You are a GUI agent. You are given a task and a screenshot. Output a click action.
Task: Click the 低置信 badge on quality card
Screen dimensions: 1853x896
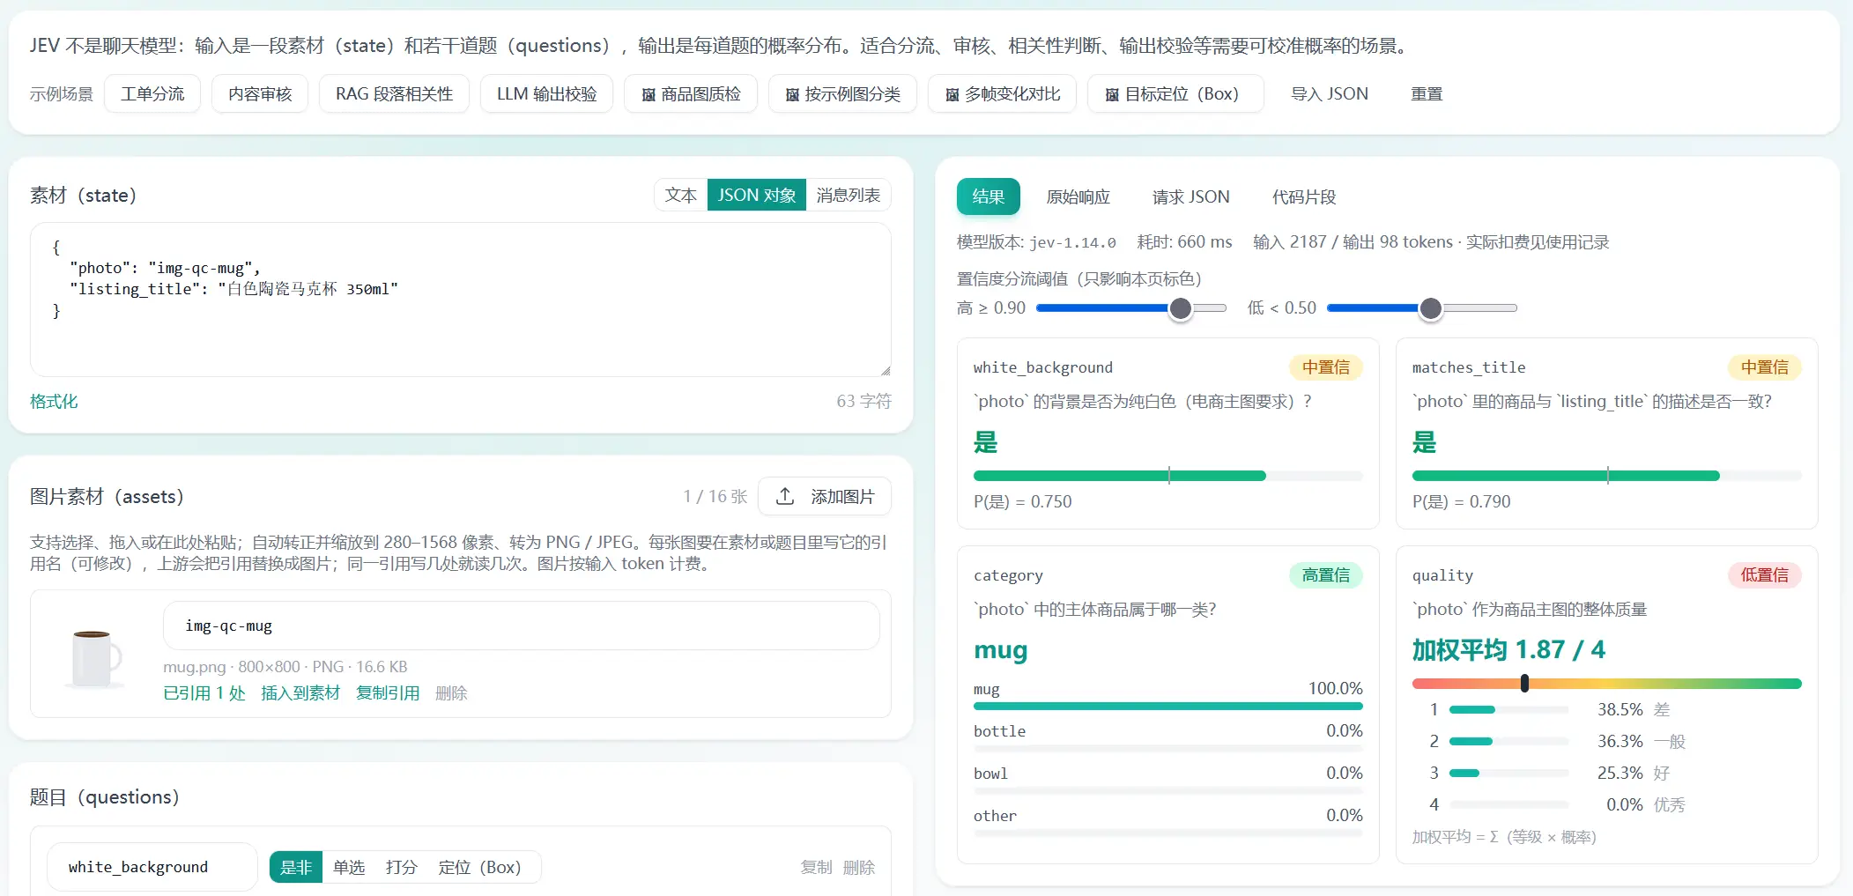(x=1765, y=575)
